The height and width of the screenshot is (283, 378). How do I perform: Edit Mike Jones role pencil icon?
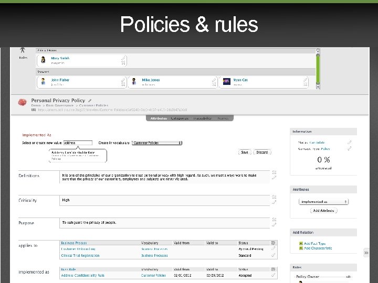(214, 80)
